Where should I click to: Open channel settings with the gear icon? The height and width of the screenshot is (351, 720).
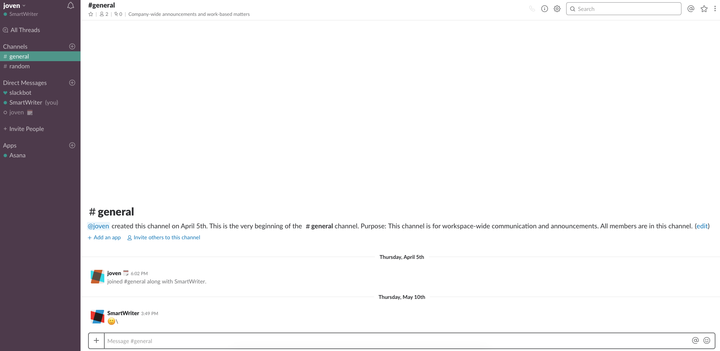tap(557, 9)
